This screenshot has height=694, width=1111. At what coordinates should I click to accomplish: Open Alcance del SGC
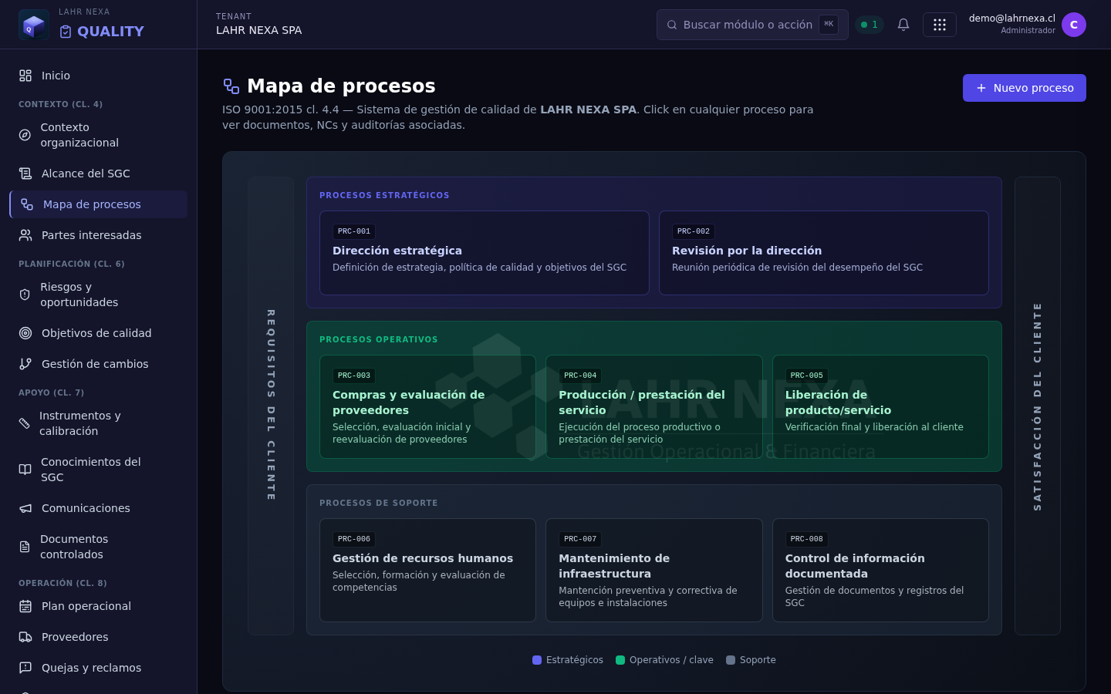98,173
